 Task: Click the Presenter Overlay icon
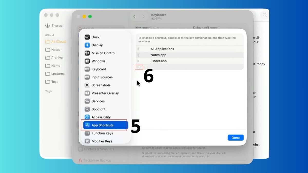87,93
